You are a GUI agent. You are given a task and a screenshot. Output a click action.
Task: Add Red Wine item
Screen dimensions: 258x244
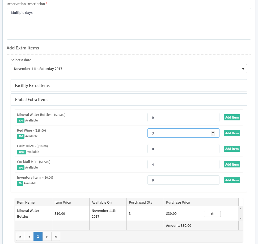click(232, 133)
